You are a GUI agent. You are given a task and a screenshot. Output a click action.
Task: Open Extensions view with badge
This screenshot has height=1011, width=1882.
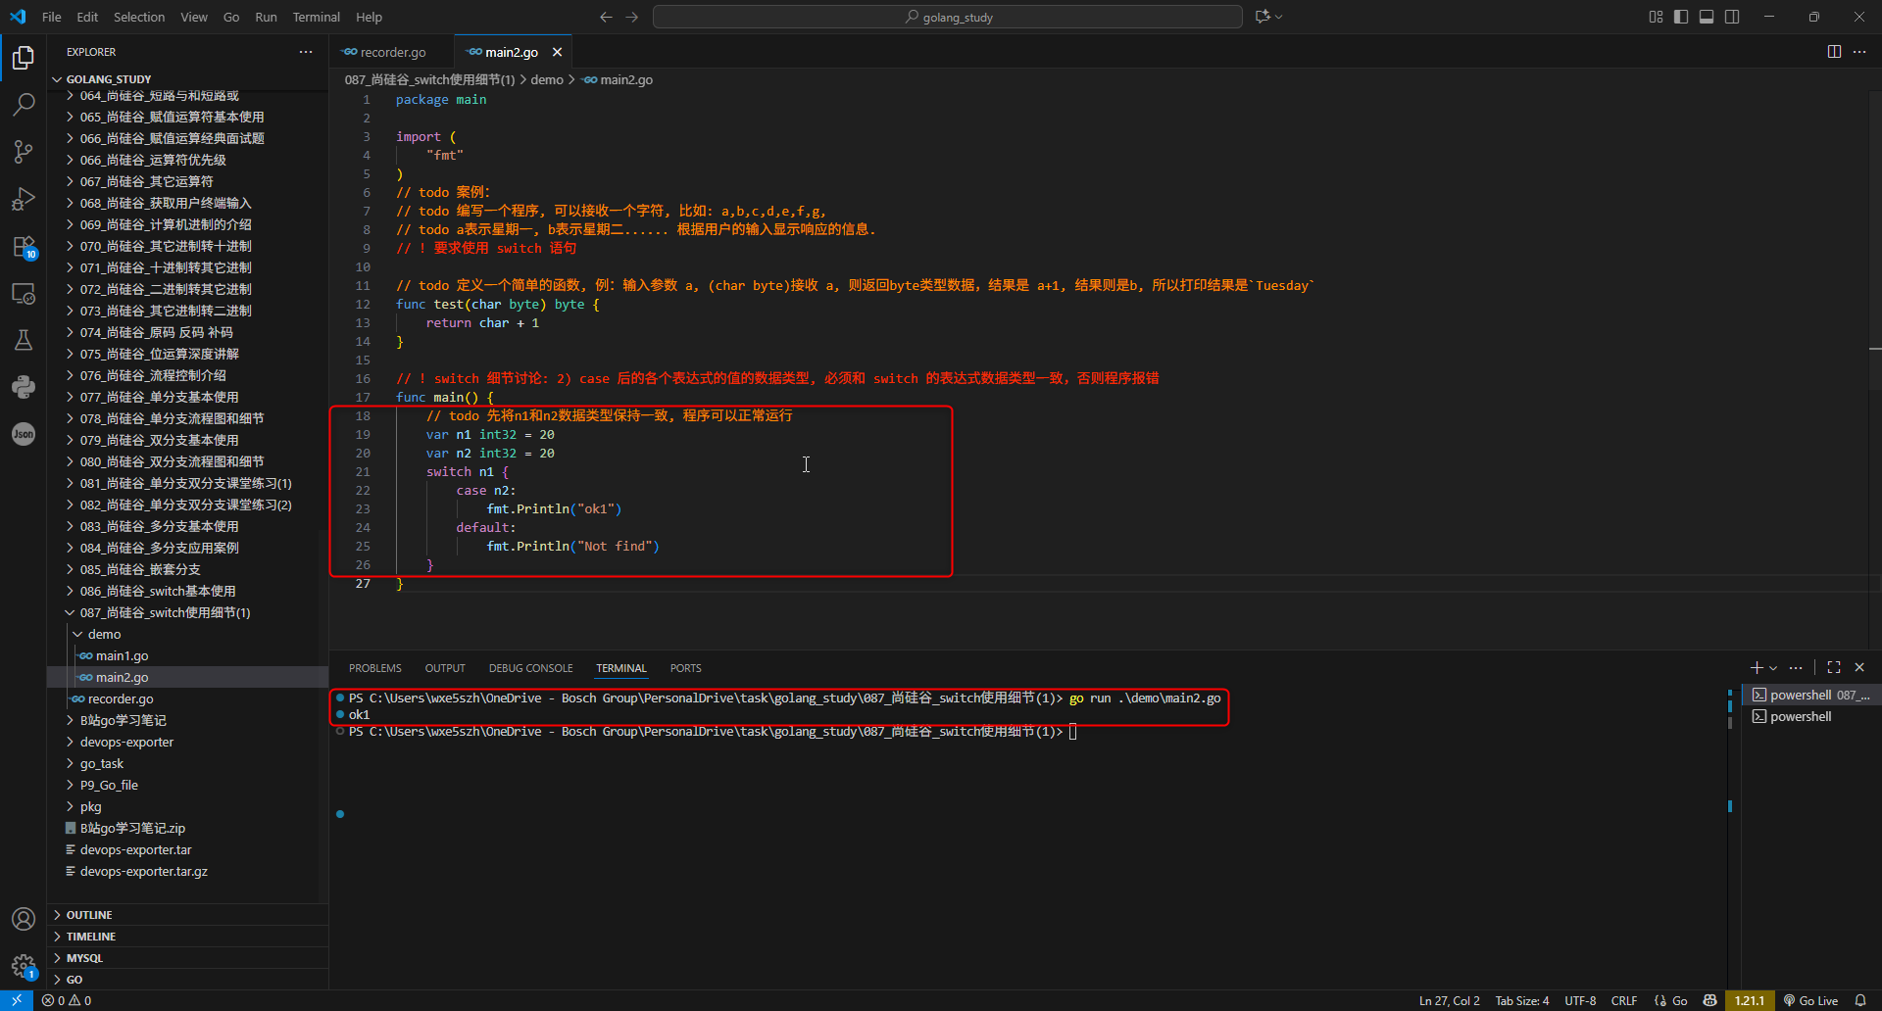click(24, 246)
